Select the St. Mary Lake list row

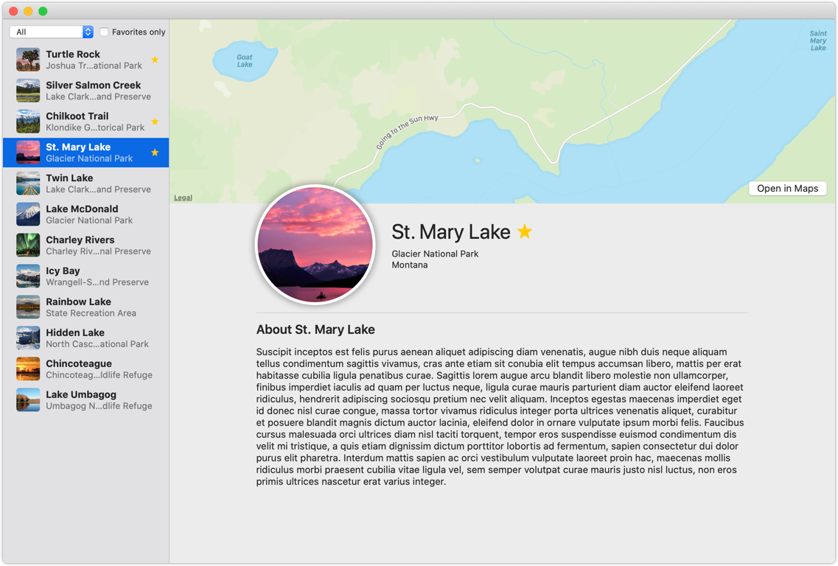tap(85, 153)
